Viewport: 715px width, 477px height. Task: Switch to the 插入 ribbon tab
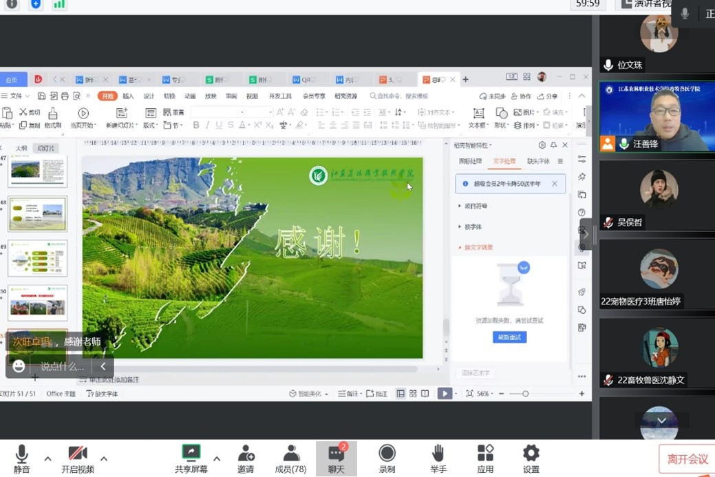click(x=128, y=96)
